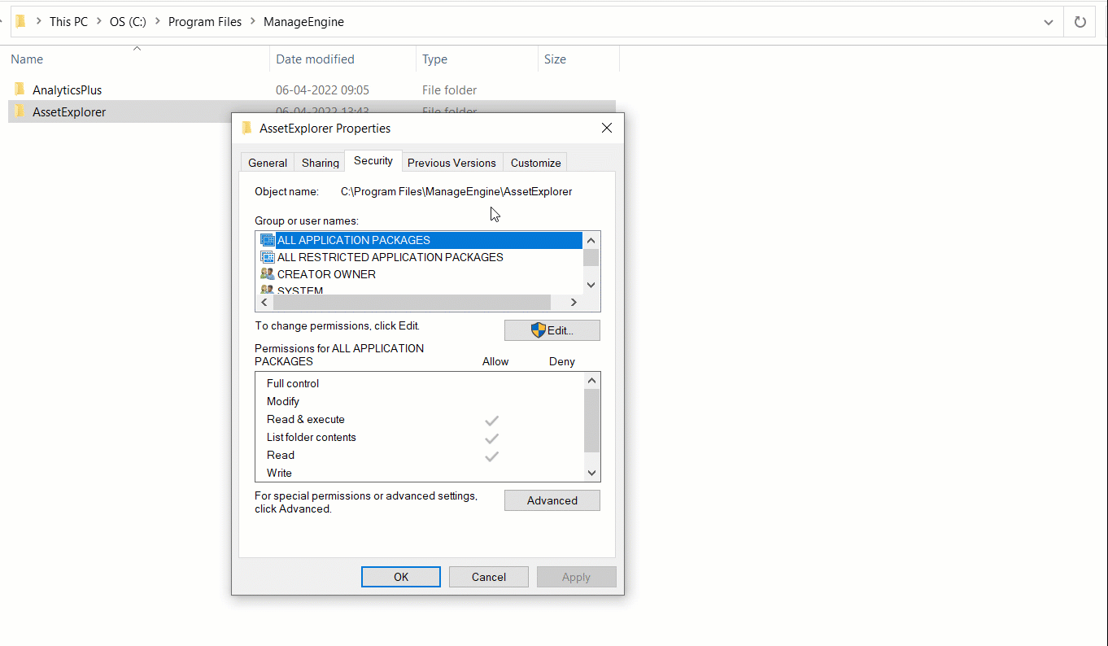Expand the chevron after This PC

click(x=98, y=22)
